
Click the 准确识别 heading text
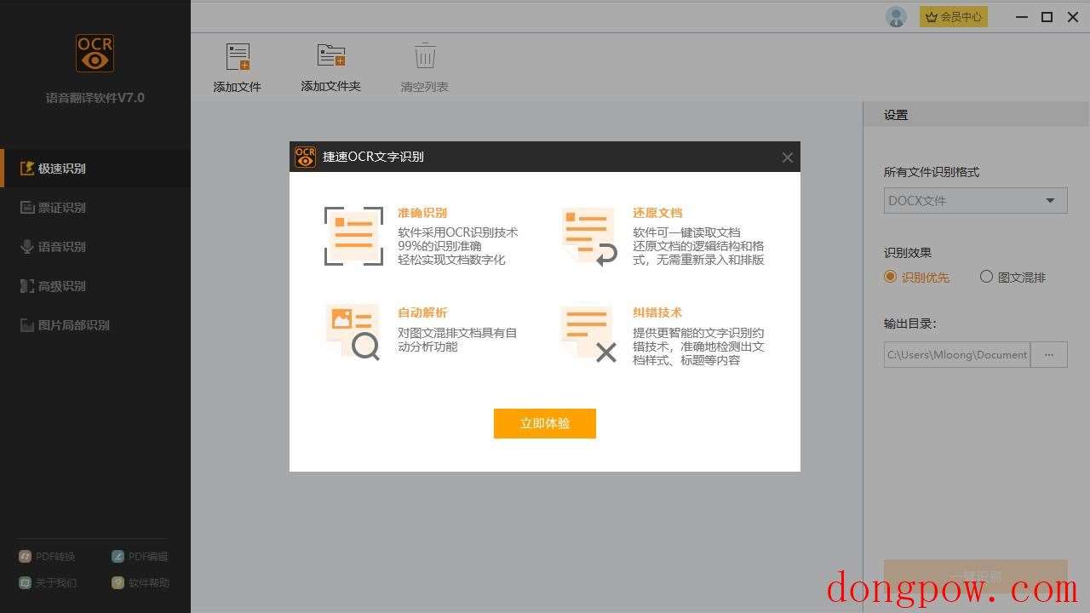pos(422,213)
